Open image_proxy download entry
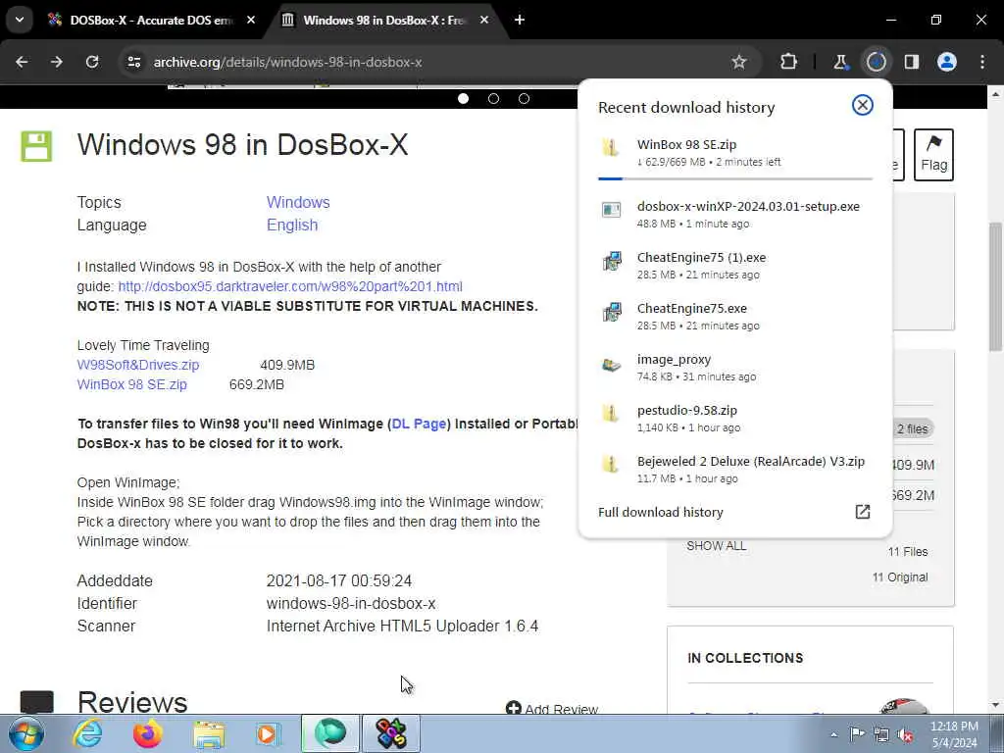 734,368
